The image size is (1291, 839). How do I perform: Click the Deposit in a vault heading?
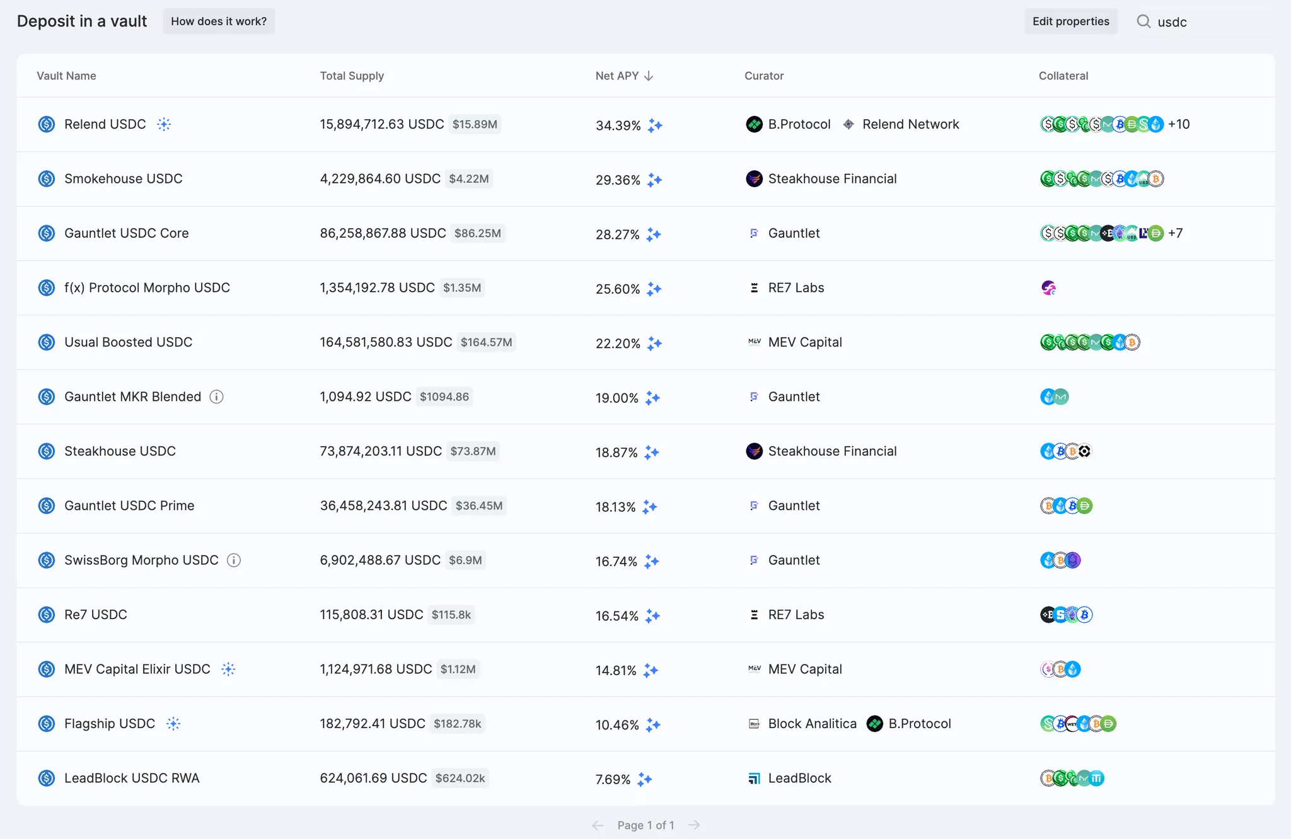coord(82,21)
